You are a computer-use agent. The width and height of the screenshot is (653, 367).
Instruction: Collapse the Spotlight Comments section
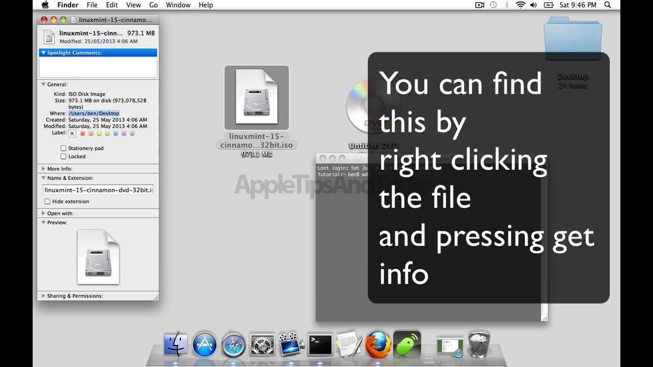point(43,53)
